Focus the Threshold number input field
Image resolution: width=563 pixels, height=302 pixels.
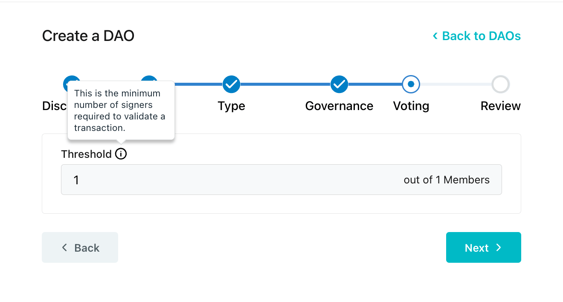tap(281, 180)
